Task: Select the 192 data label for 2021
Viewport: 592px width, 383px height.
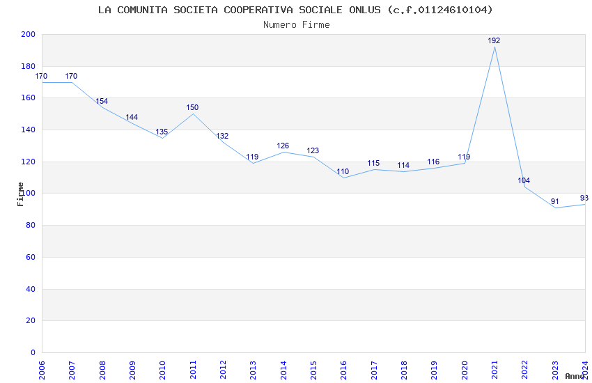Action: click(494, 40)
